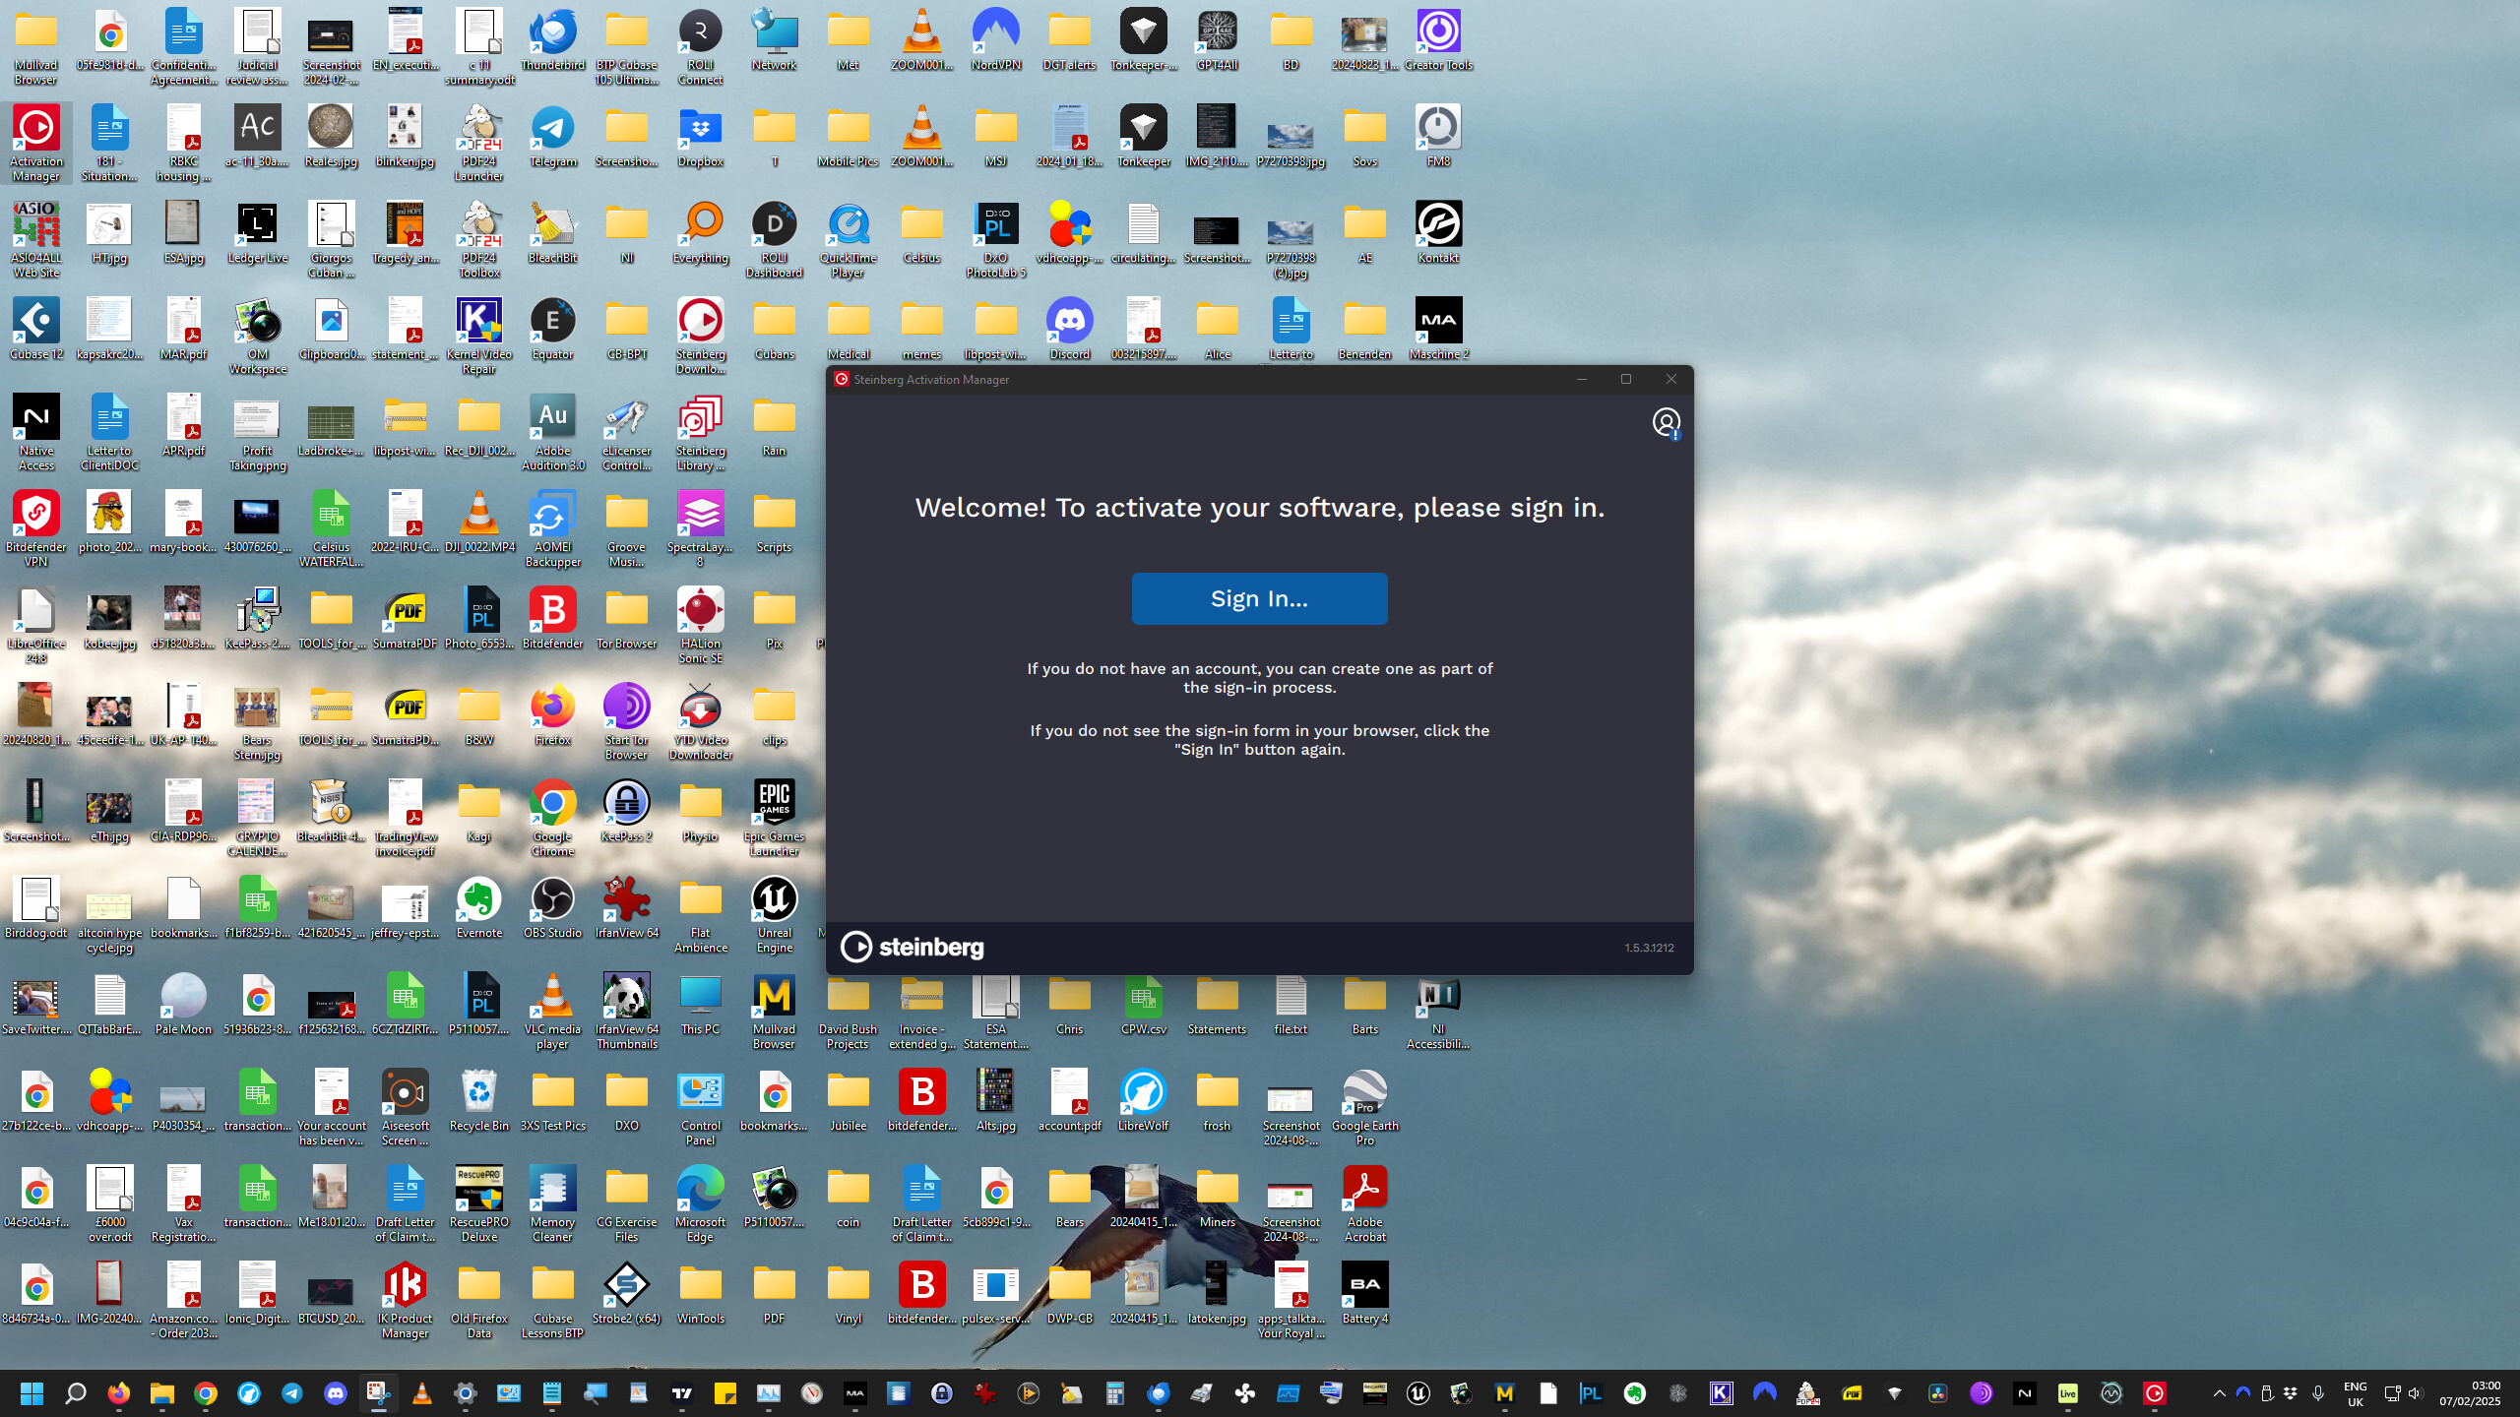Select the Control Panel desktop icon
The width and height of the screenshot is (2520, 1417).
pyautogui.click(x=701, y=1108)
